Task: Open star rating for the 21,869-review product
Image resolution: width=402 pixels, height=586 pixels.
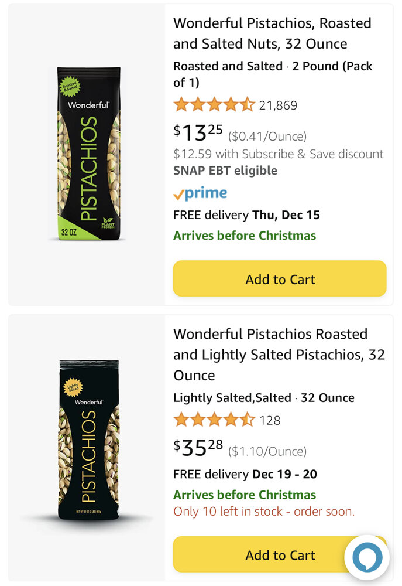Action: click(214, 105)
